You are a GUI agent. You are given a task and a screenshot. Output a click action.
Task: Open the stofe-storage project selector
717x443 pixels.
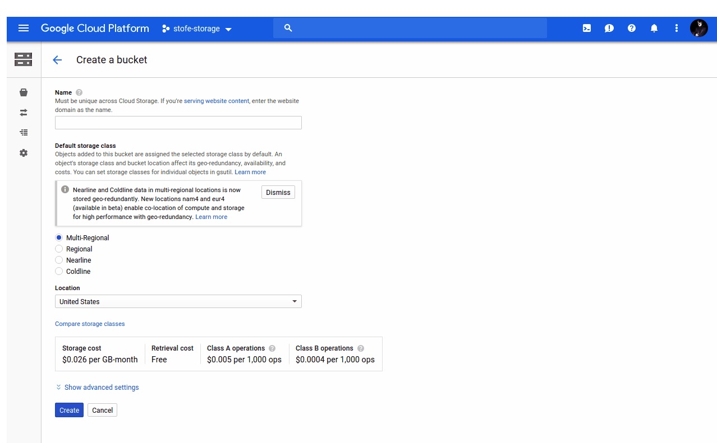[197, 29]
